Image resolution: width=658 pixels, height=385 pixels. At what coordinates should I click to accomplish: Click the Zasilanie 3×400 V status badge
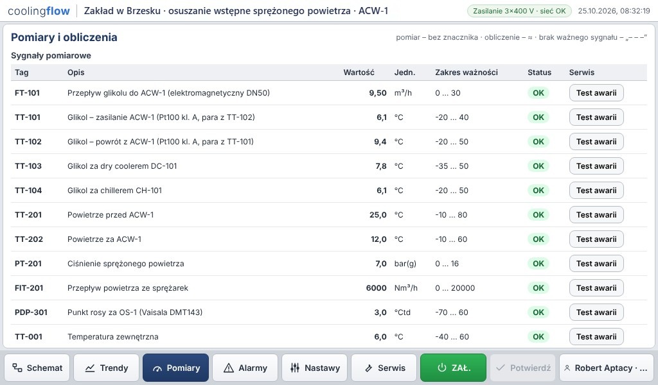point(519,11)
